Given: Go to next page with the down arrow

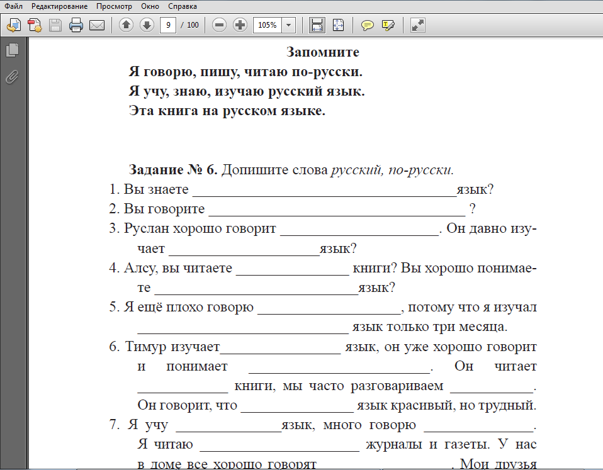Looking at the screenshot, I should tap(147, 25).
